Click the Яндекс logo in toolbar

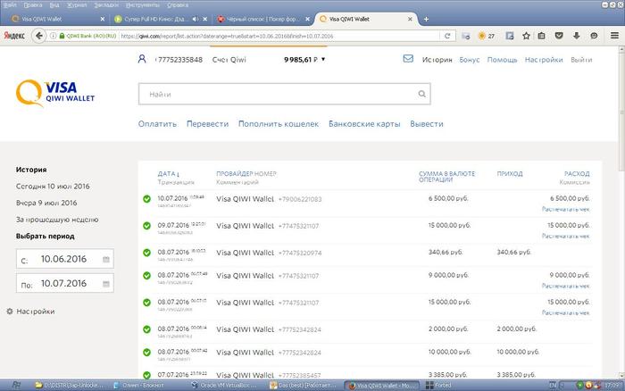click(x=14, y=36)
